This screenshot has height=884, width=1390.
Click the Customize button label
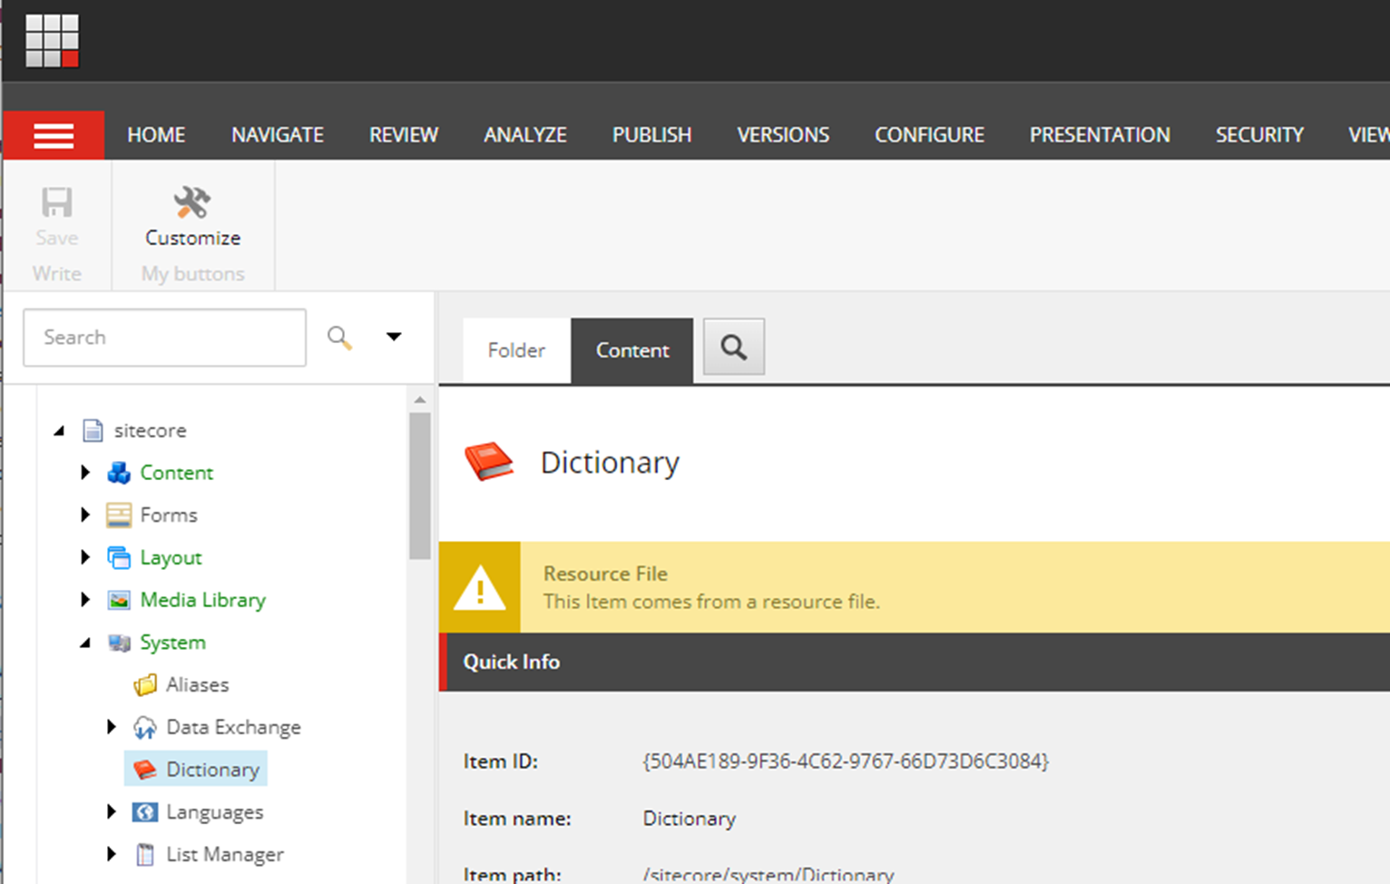pos(193,238)
